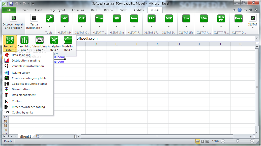Choose Discretization menu entry
Image resolution: width=261 pixels, height=146 pixels.
tap(28, 89)
